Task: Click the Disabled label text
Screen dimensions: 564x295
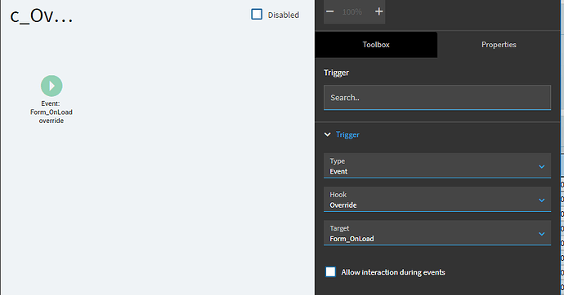Action: pos(284,15)
